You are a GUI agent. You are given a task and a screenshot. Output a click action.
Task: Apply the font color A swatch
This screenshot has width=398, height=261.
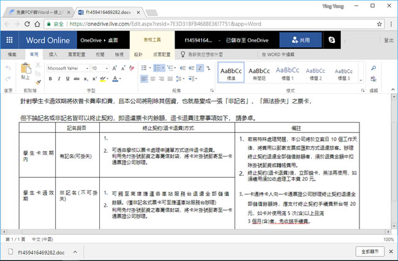(x=115, y=78)
